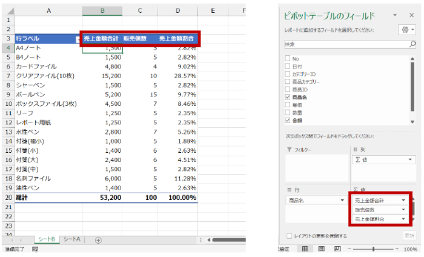Add a new sheet with plus button

click(x=99, y=240)
